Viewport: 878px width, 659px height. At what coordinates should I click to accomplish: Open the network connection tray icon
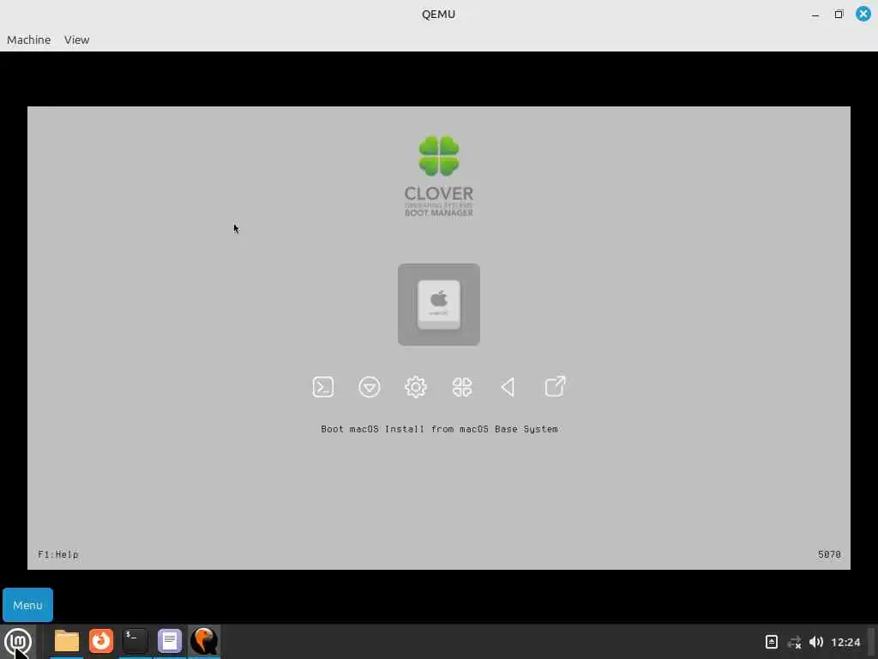[794, 642]
